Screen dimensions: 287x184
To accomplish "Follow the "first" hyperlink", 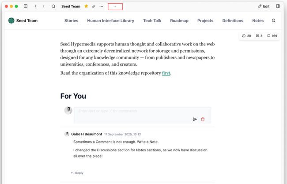I will click(x=166, y=73).
